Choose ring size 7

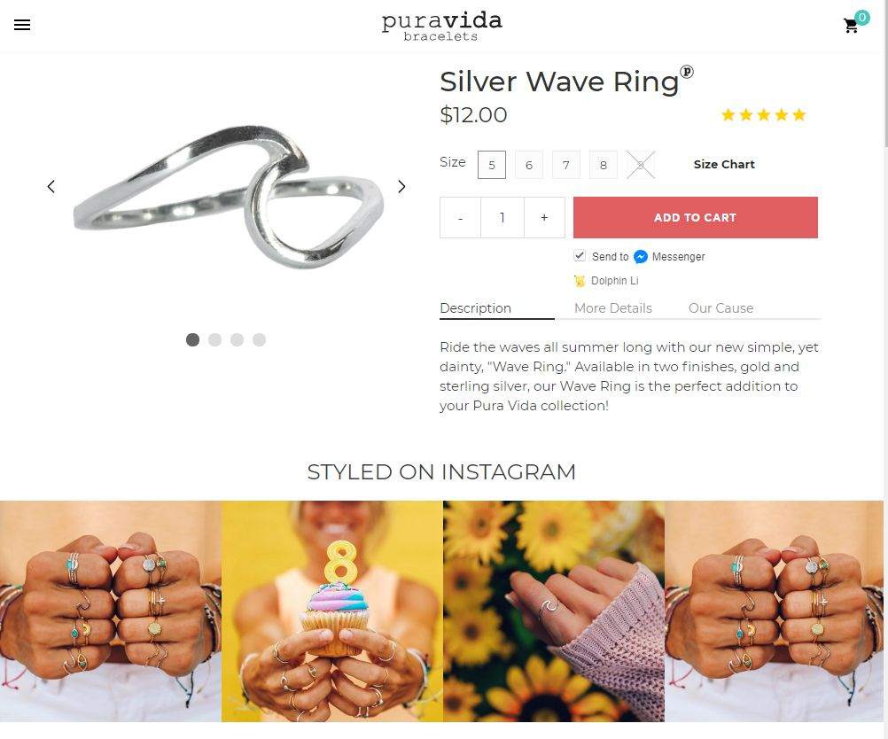565,165
